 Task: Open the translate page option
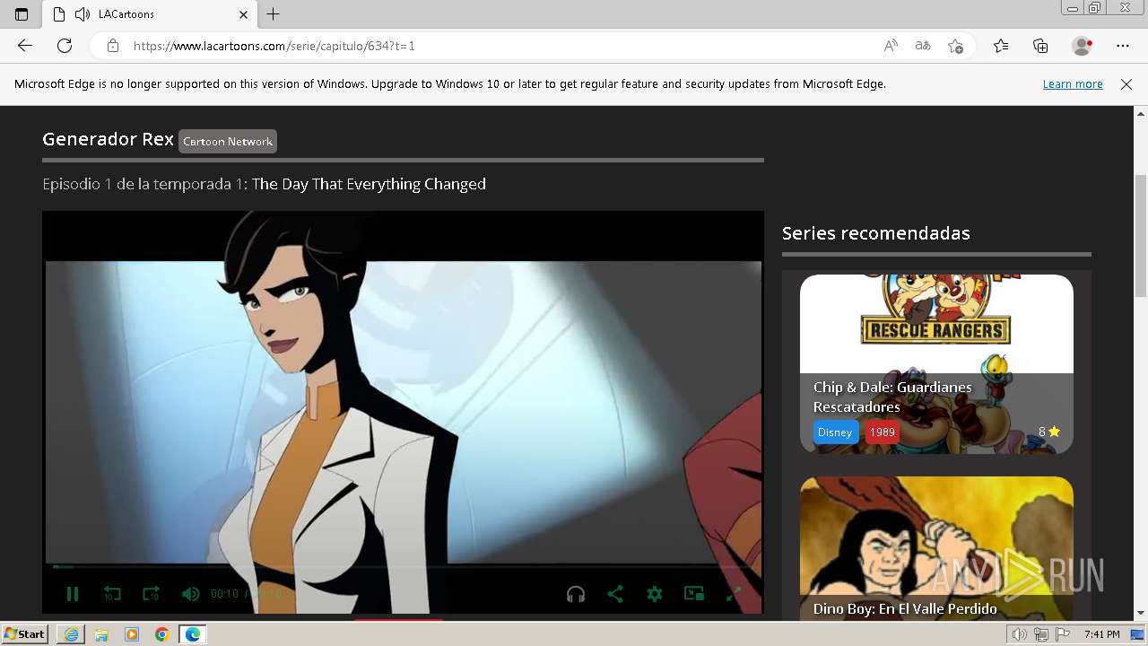[923, 46]
